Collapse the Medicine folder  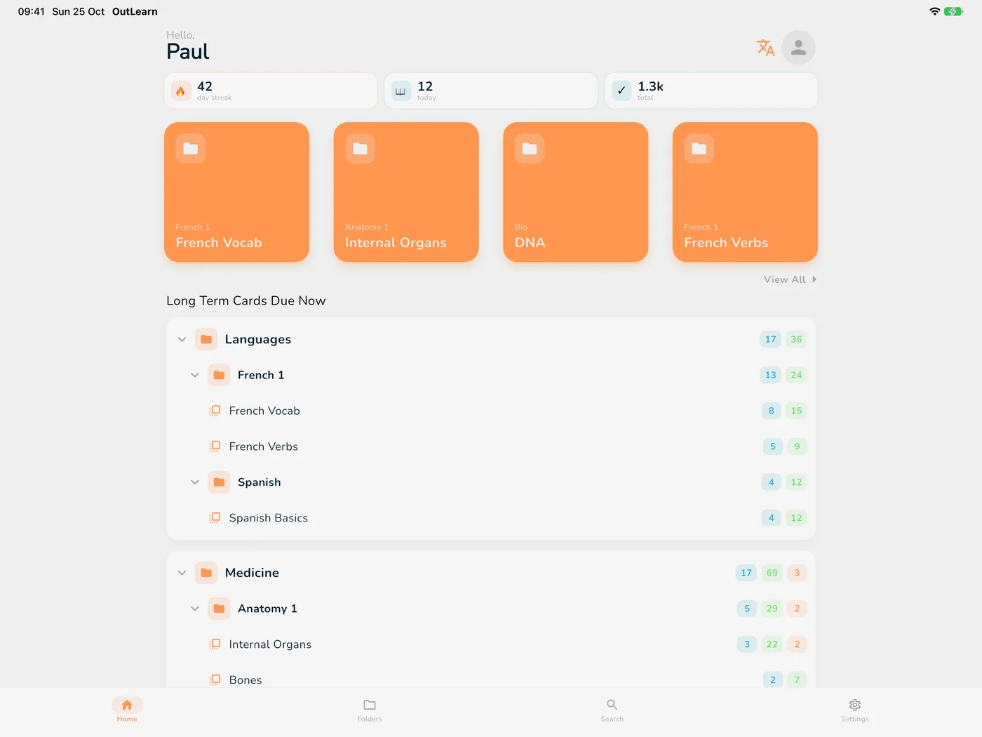pyautogui.click(x=182, y=573)
